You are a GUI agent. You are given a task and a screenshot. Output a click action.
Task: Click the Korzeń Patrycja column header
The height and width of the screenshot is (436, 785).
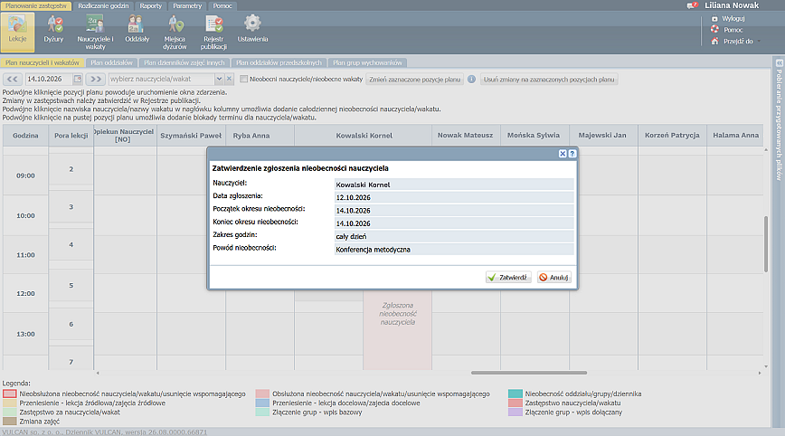(672, 135)
